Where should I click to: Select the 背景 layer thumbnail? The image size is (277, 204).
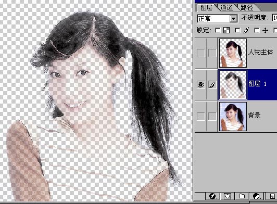click(x=233, y=117)
